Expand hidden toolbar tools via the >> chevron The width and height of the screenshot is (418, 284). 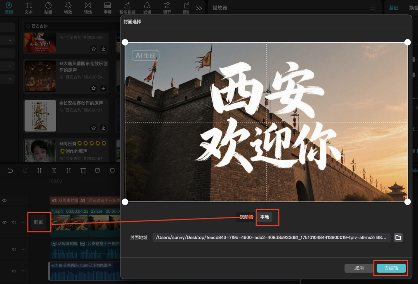pyautogui.click(x=199, y=7)
